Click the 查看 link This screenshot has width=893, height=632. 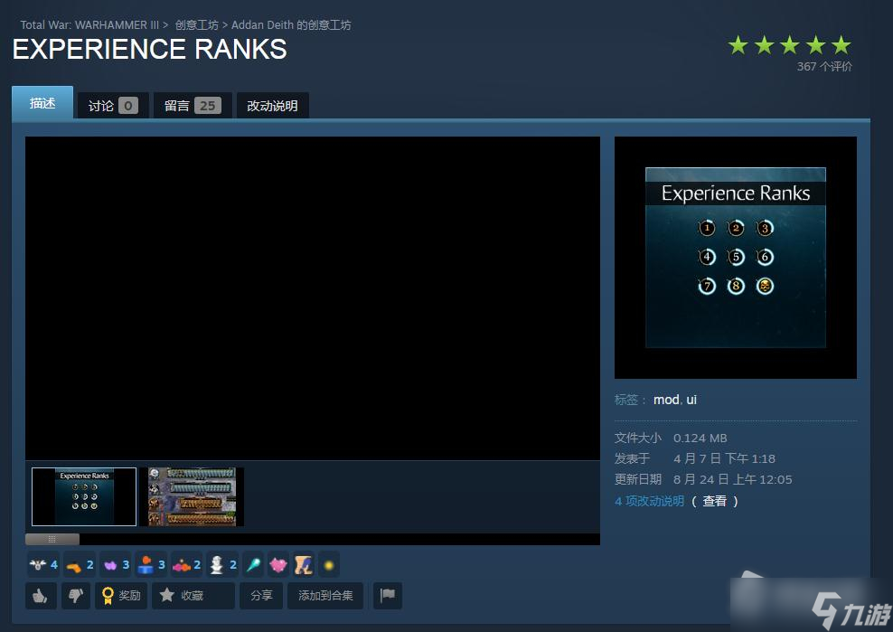tap(715, 501)
